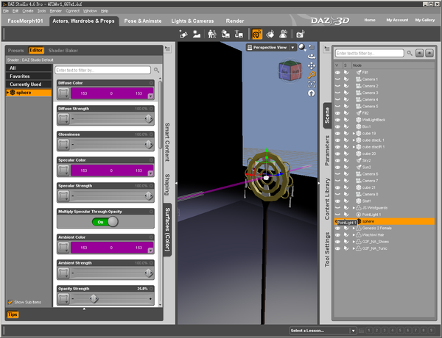This screenshot has width=442, height=338.
Task: Open the My Account link
Action: (x=397, y=20)
